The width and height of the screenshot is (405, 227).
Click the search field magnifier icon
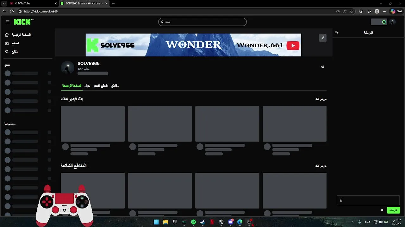pos(162,22)
